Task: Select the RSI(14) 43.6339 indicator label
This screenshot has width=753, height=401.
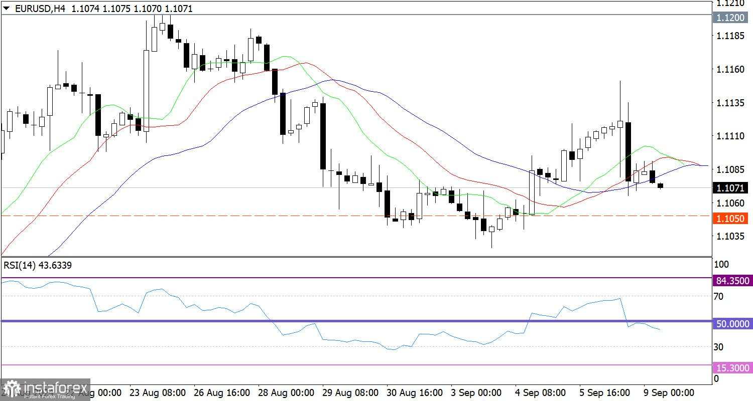Action: 38,266
